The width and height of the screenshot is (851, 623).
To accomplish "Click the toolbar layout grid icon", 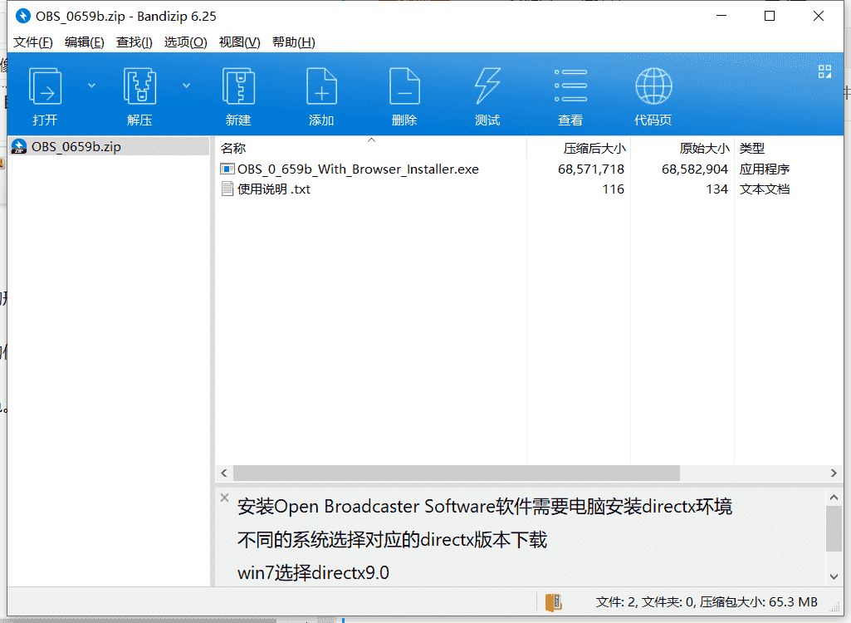I will tap(824, 71).
